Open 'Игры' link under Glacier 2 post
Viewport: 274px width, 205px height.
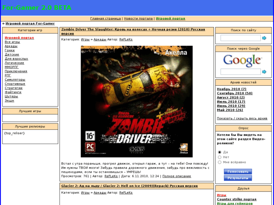point(85,193)
